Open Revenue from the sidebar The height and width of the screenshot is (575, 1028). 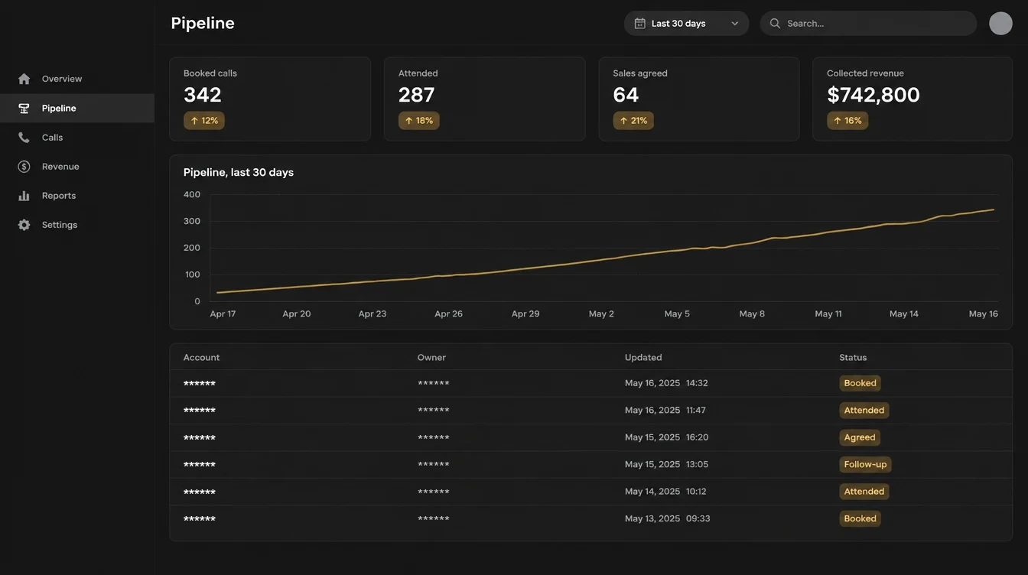60,167
